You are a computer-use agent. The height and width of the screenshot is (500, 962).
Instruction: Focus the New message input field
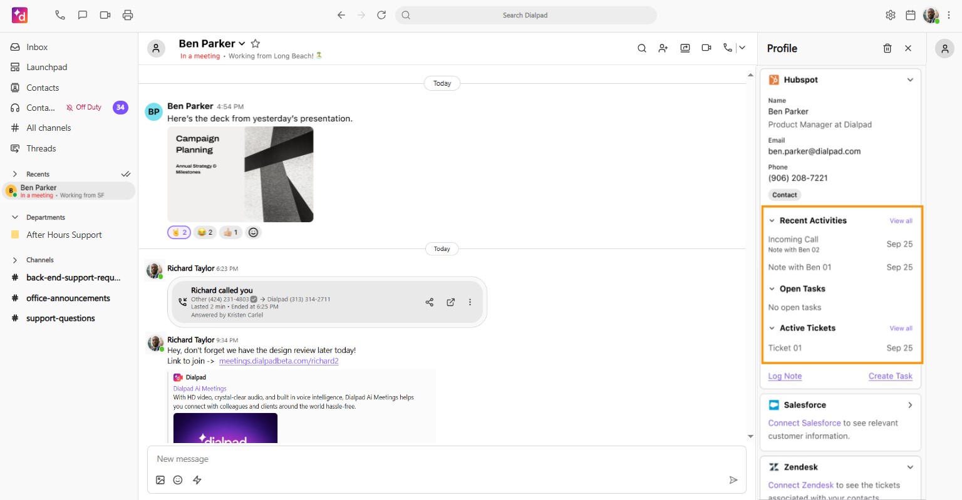coord(447,459)
